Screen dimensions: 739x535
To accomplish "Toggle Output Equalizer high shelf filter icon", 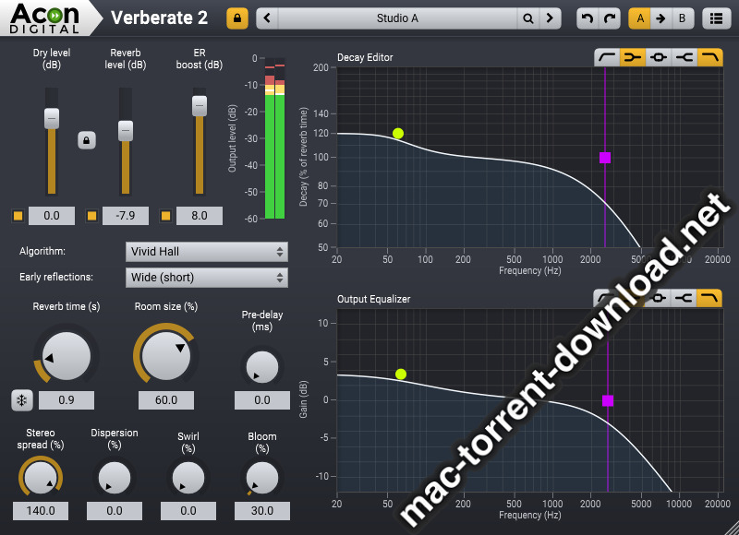I will point(684,298).
